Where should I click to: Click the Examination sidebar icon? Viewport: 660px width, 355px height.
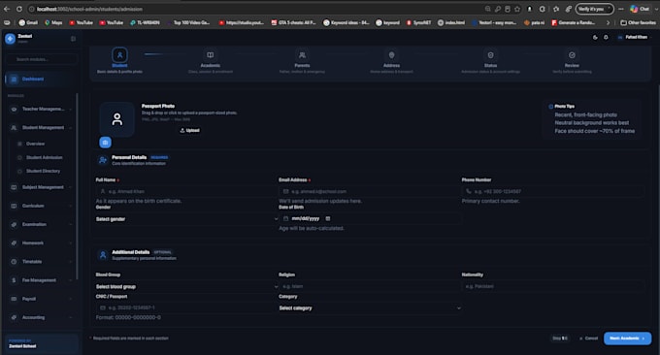(14, 224)
